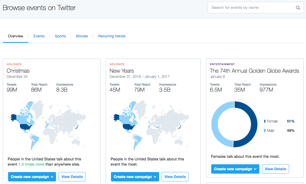
Task: View Details of the New Years event
Action: tap(175, 177)
